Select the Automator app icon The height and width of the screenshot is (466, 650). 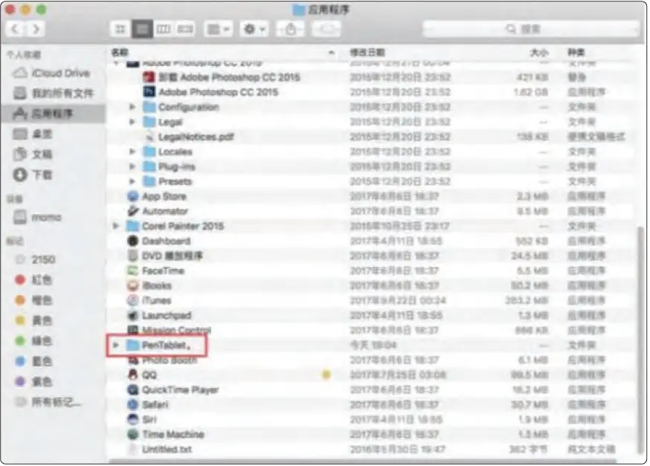point(132,211)
